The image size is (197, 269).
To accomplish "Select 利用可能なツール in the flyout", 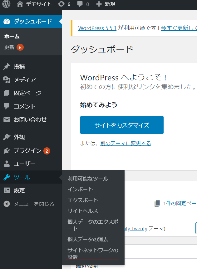I will point(88,179).
